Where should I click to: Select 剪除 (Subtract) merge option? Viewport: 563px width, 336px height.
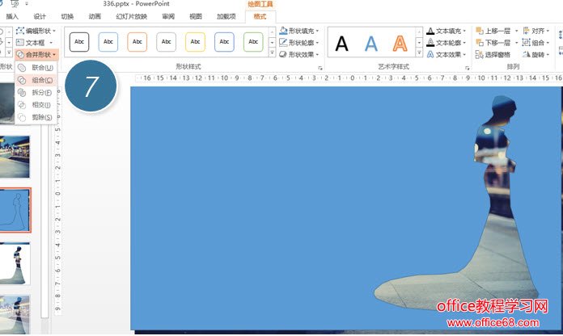37,117
